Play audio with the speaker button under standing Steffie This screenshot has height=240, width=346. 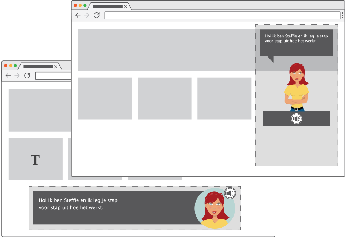point(296,119)
